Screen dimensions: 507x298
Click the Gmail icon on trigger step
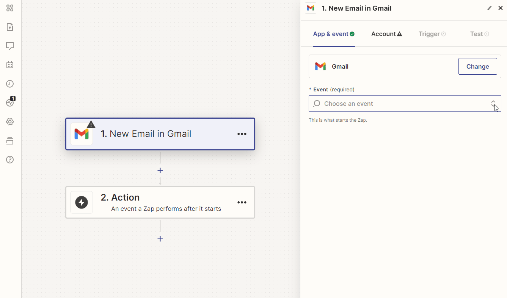[82, 134]
